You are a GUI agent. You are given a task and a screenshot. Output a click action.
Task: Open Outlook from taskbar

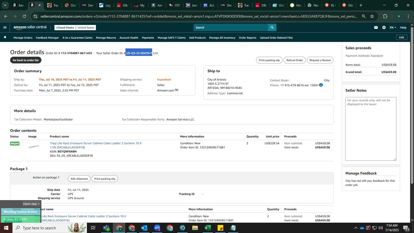pos(144,228)
